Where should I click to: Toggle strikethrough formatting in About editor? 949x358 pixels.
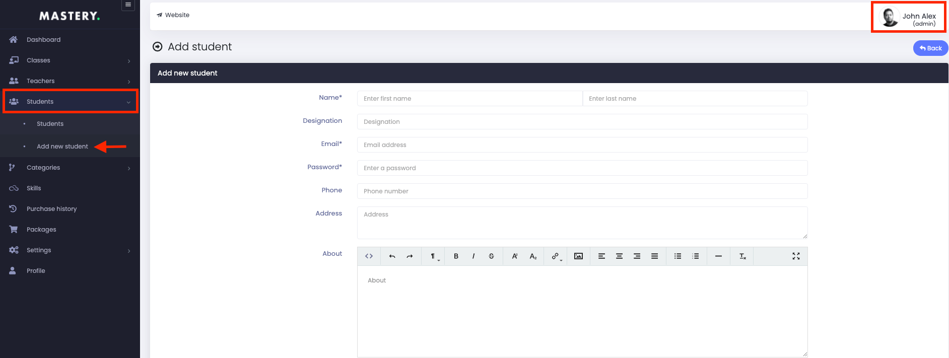tap(491, 256)
